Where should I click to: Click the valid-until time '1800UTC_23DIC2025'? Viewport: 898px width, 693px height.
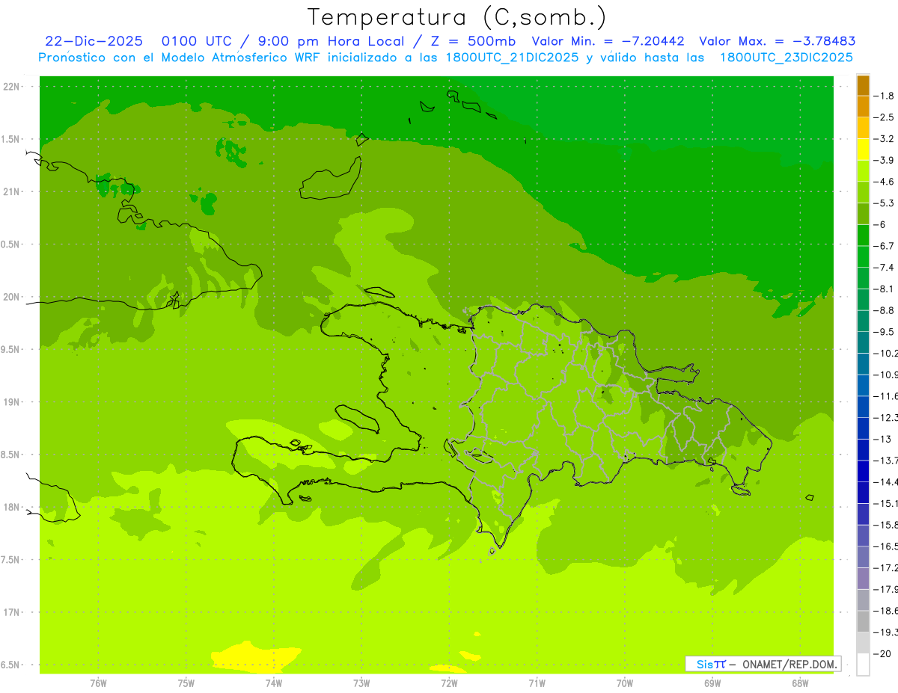(786, 57)
